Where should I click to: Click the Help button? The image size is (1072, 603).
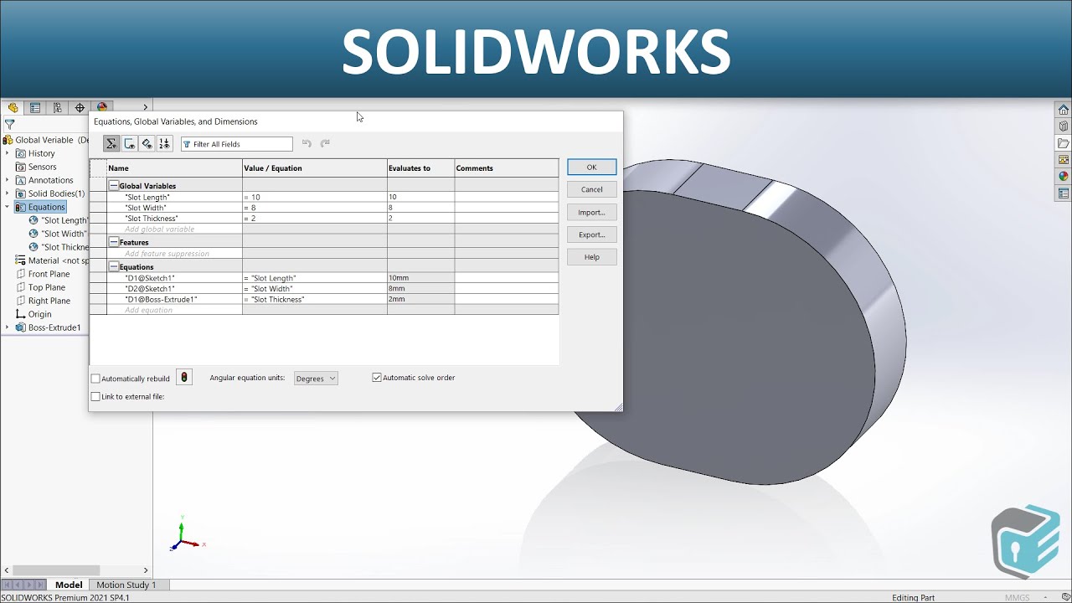point(591,257)
